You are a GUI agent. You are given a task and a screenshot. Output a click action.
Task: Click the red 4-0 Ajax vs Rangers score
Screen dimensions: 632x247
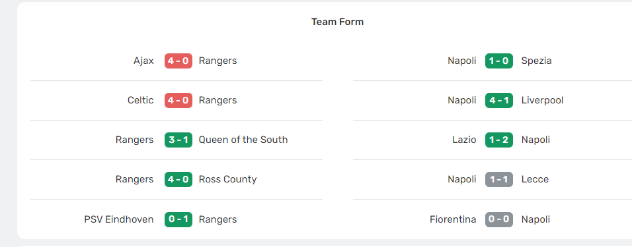click(178, 61)
